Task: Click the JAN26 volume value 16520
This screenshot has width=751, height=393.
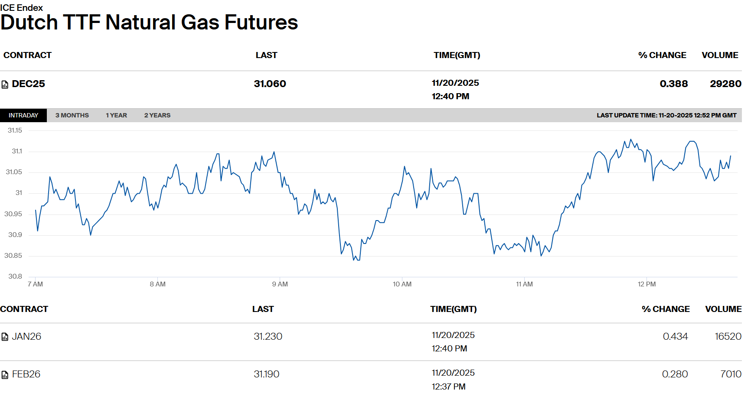Action: tap(728, 337)
